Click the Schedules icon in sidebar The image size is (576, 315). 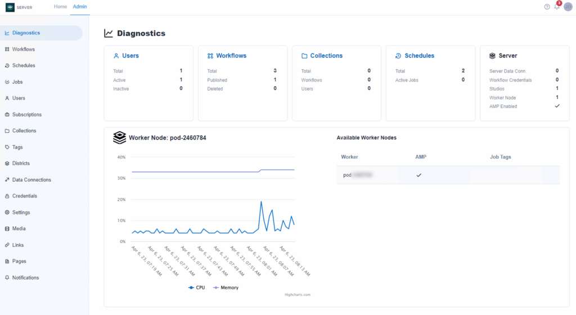tap(7, 66)
